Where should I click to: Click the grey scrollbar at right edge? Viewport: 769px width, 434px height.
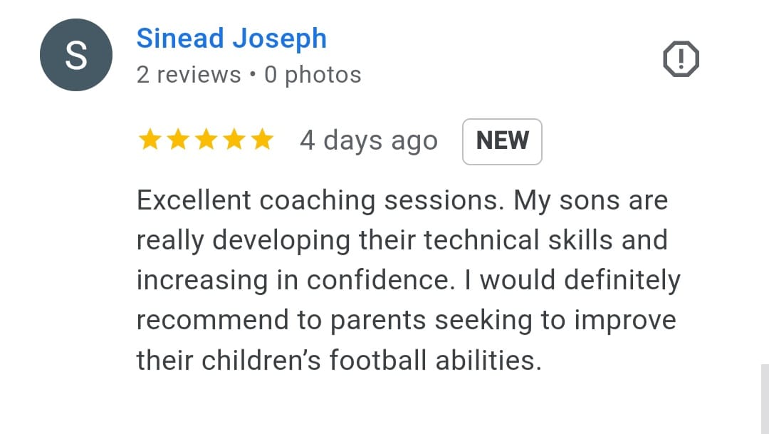click(x=765, y=399)
